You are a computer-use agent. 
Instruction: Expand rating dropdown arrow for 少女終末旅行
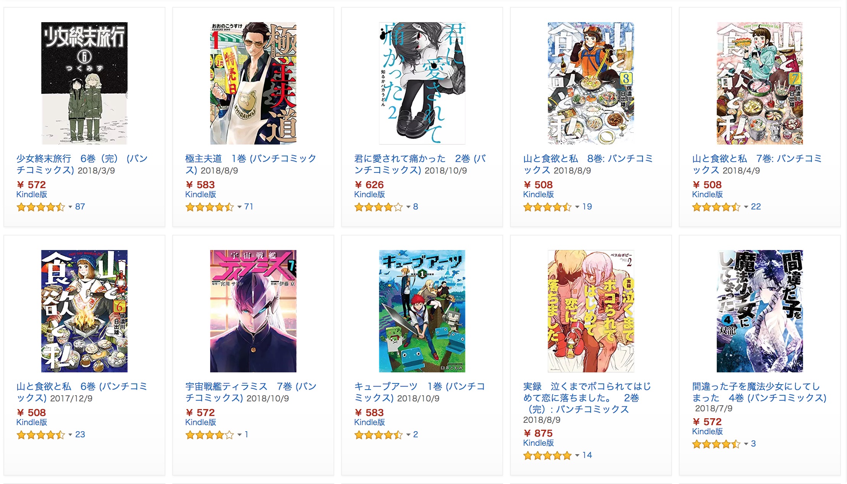pyautogui.click(x=70, y=207)
